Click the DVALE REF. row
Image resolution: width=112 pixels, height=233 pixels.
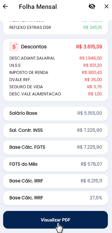[x=56, y=80]
